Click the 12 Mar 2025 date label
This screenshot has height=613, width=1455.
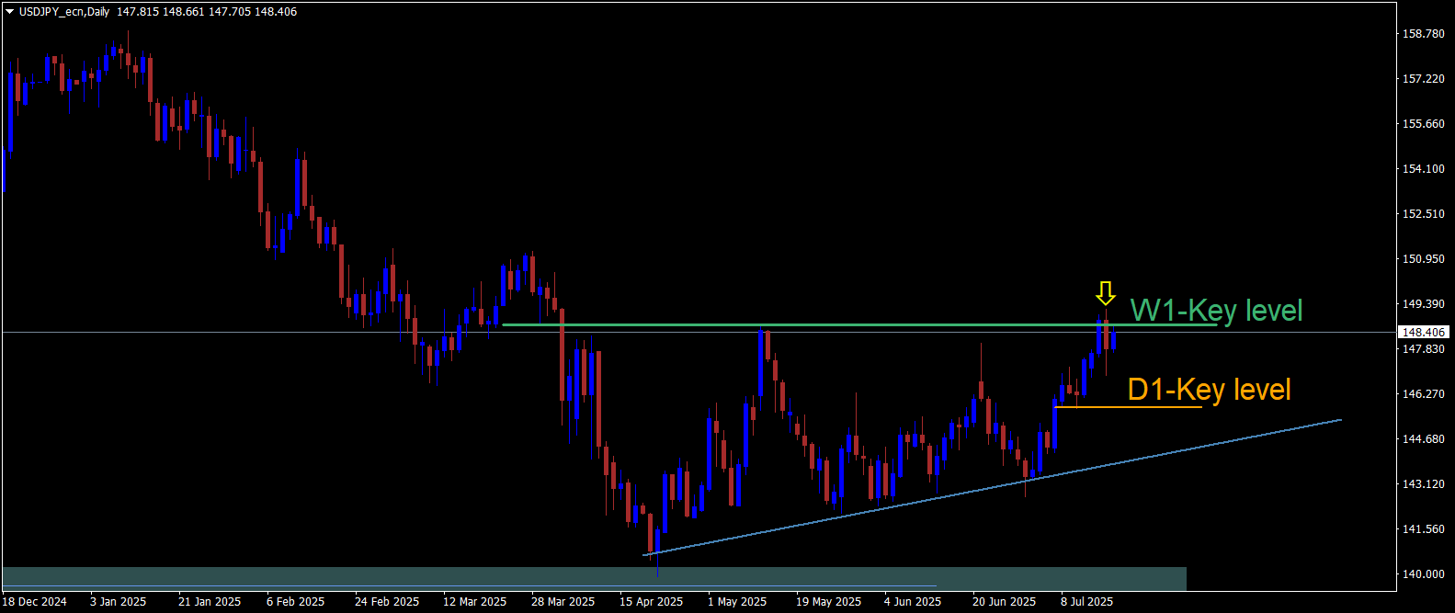coord(475,602)
